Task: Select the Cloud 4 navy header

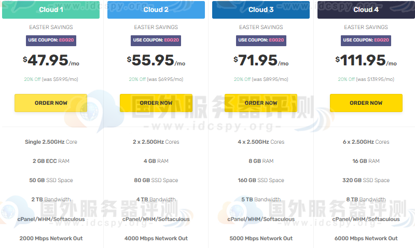Action: 366,9
